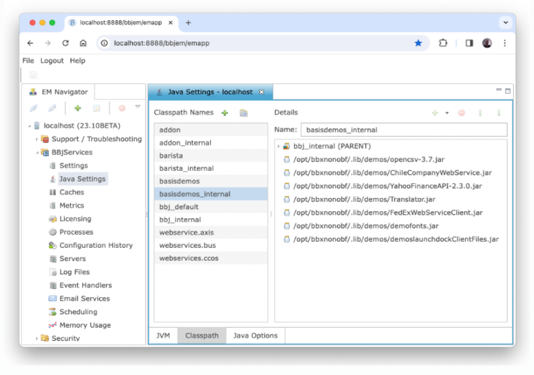Collapse the BBjServices tree node
534x375 pixels.
[37, 153]
